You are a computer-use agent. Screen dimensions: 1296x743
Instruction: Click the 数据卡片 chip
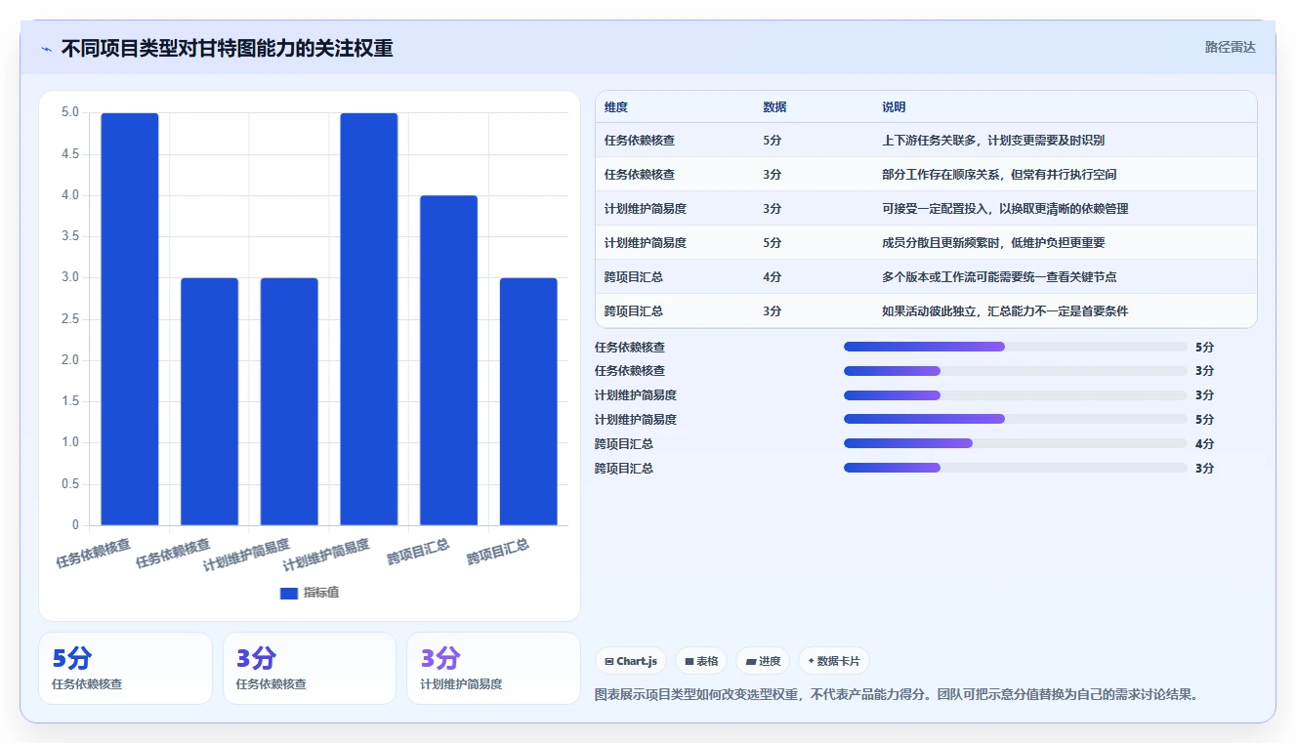point(833,661)
